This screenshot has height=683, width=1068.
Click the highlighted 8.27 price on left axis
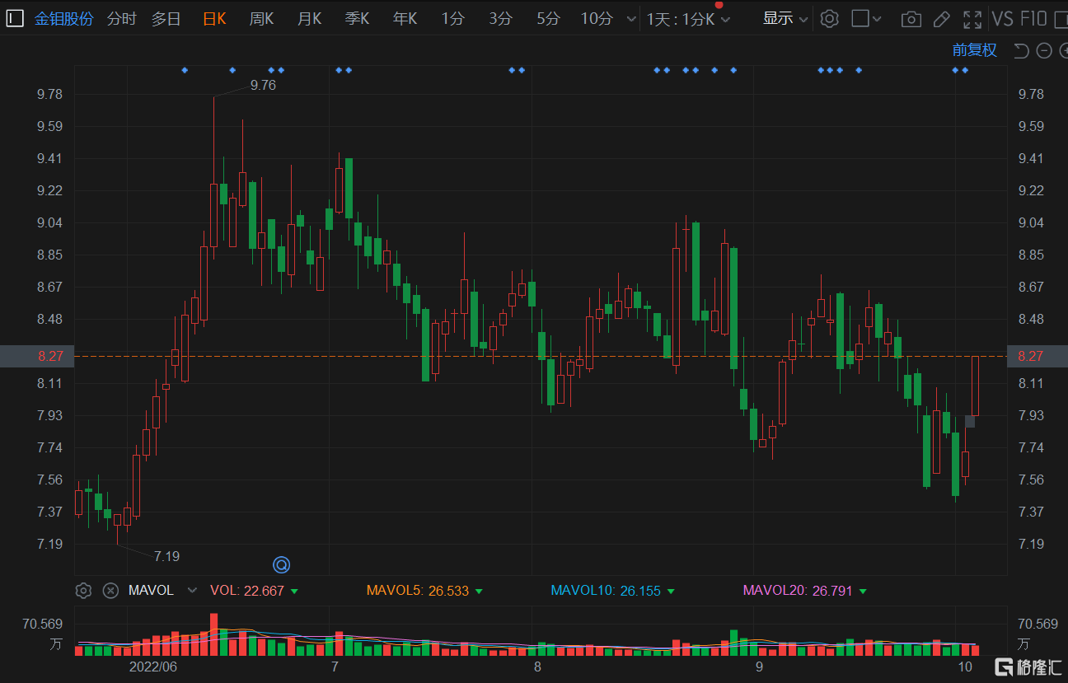(37, 356)
